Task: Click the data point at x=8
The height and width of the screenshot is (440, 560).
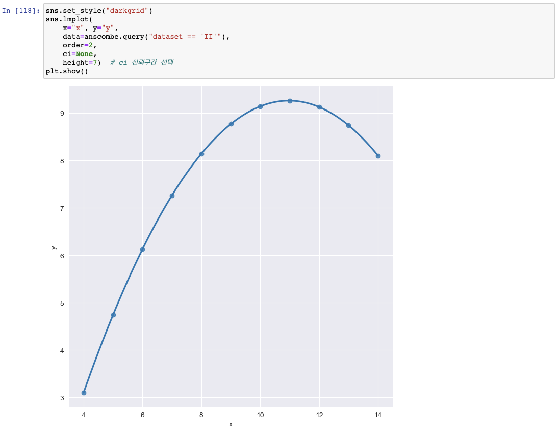Action: (201, 154)
